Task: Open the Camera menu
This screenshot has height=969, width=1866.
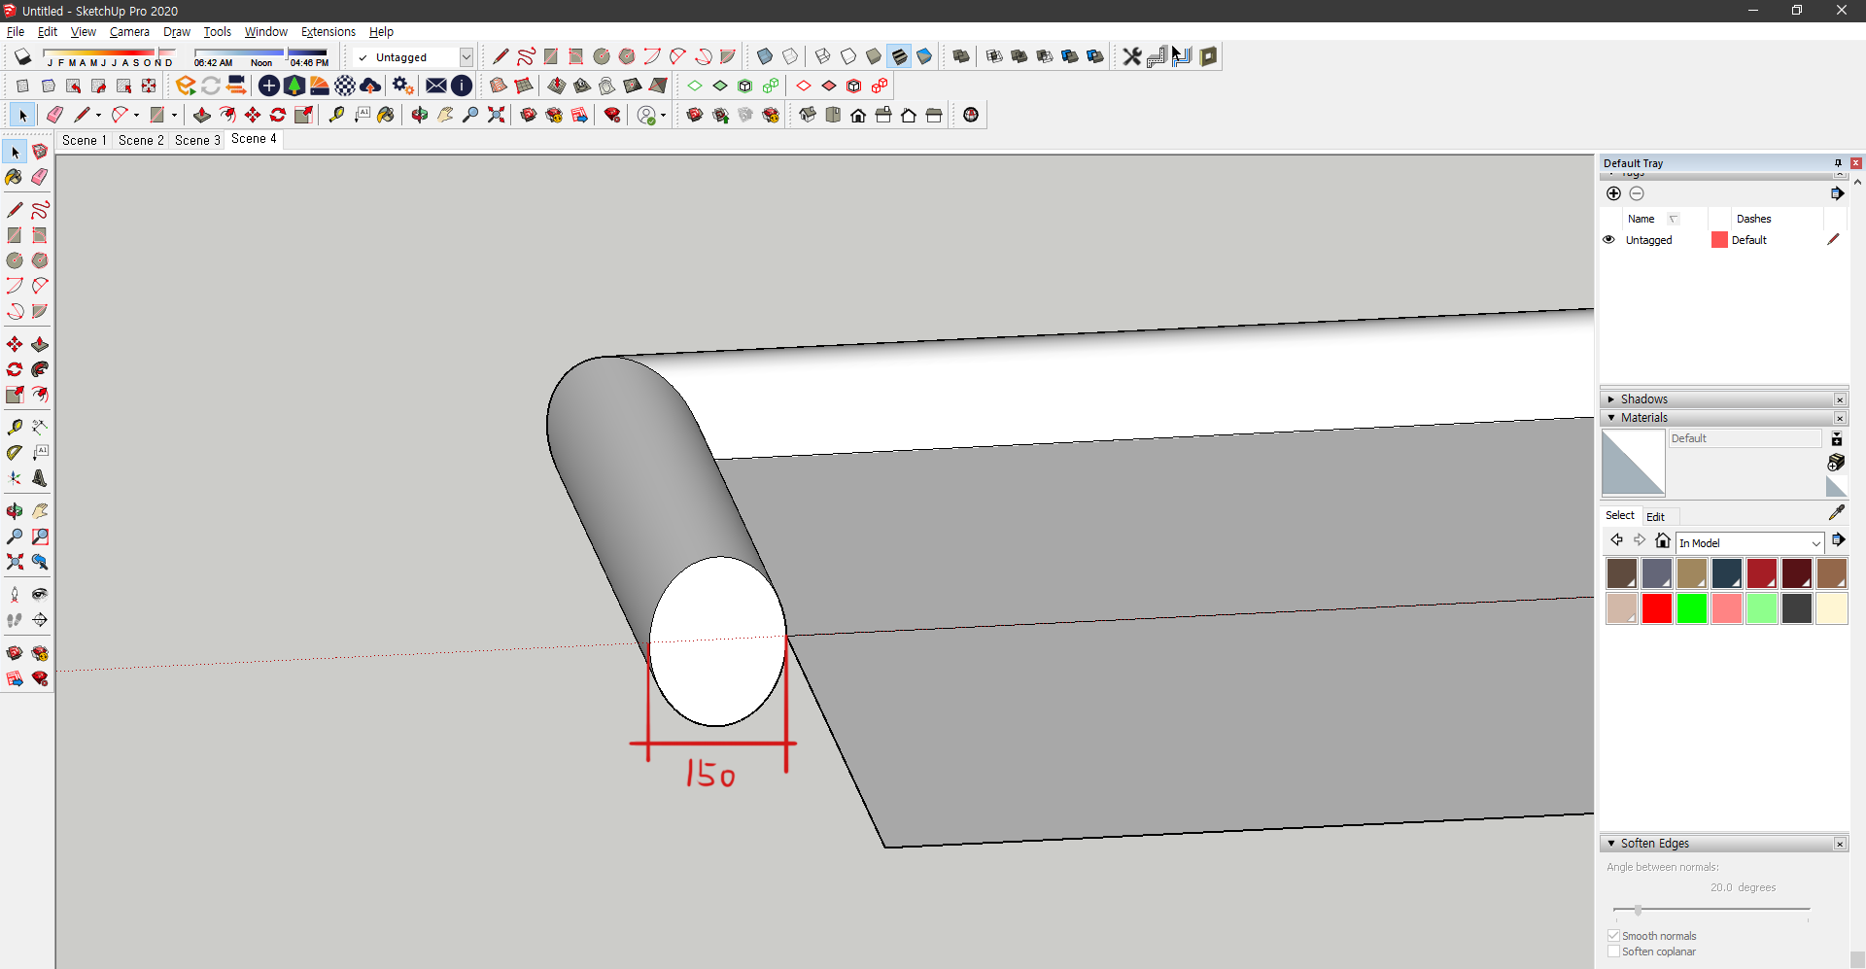Action: click(x=129, y=32)
